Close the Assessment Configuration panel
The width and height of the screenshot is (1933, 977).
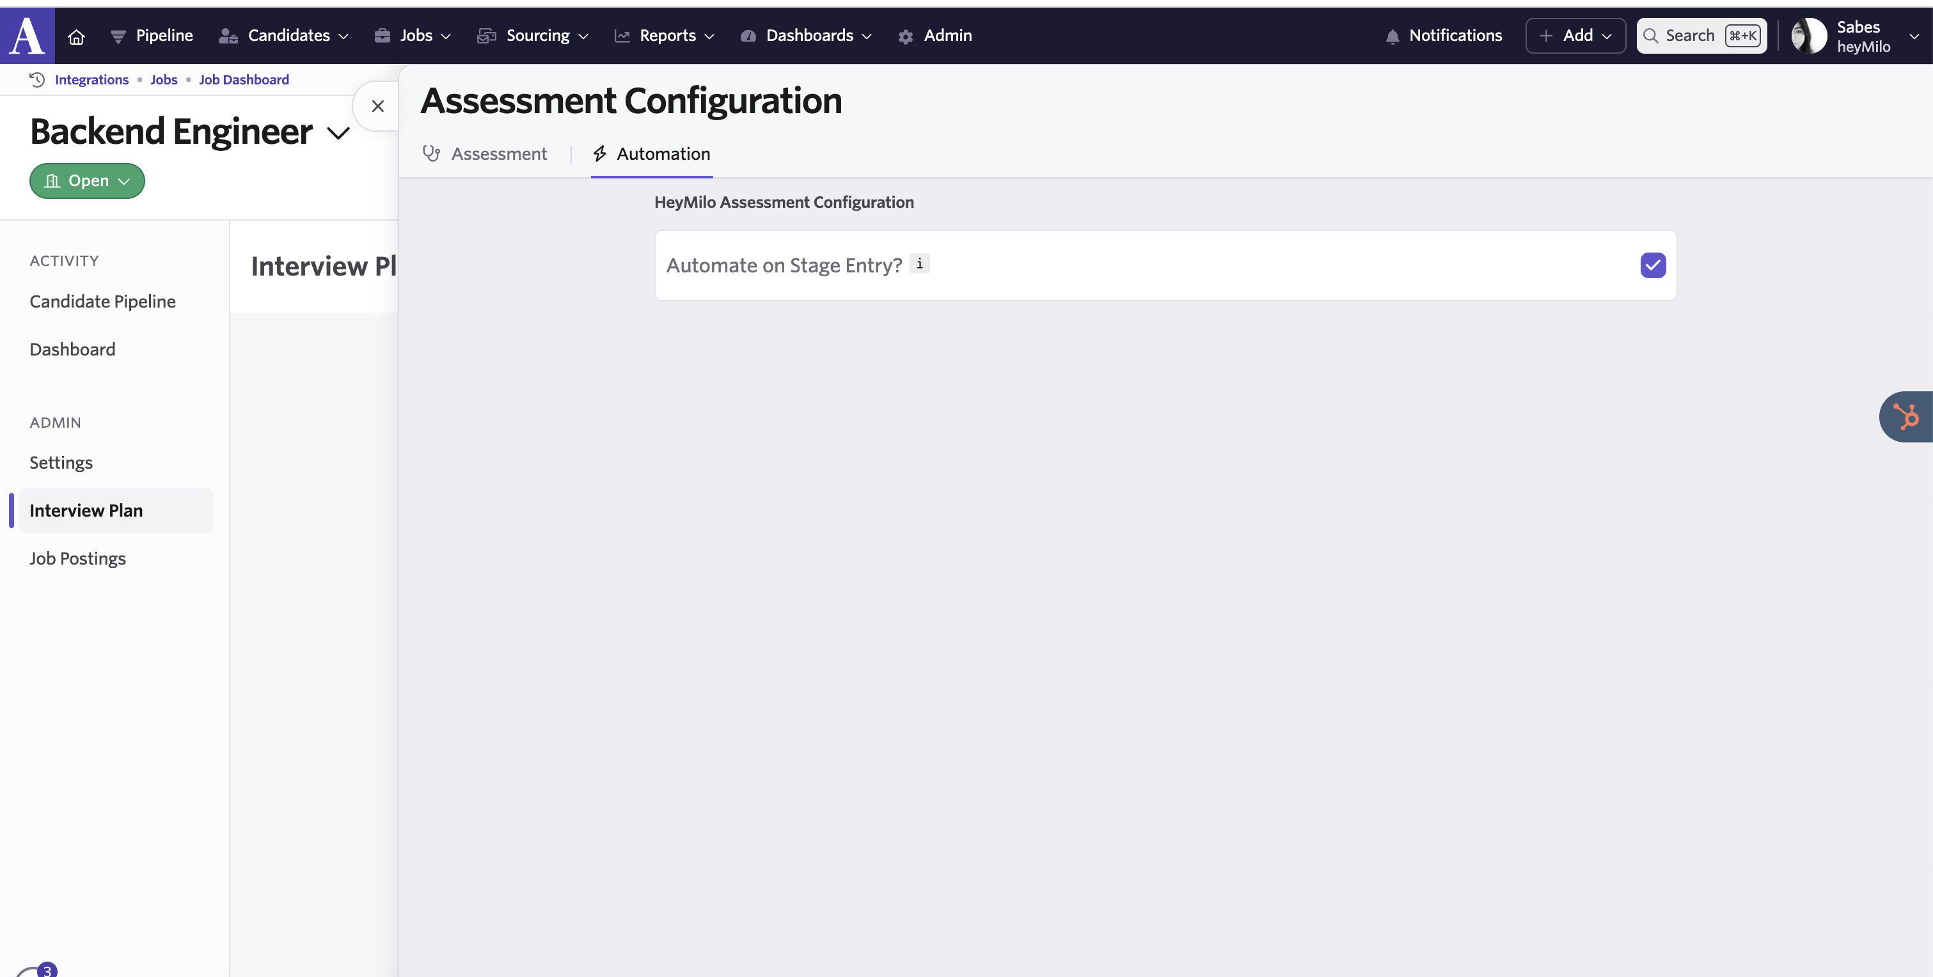click(377, 106)
